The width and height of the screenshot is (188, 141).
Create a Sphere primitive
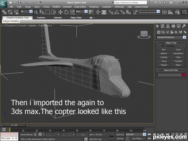tap(164, 54)
